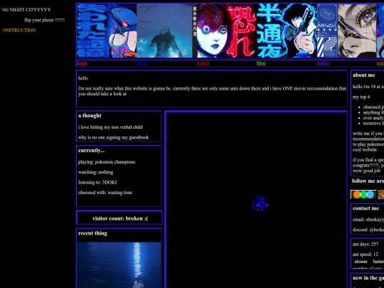Visit the green "blog" nav link
The image size is (384, 288).
point(261,63)
